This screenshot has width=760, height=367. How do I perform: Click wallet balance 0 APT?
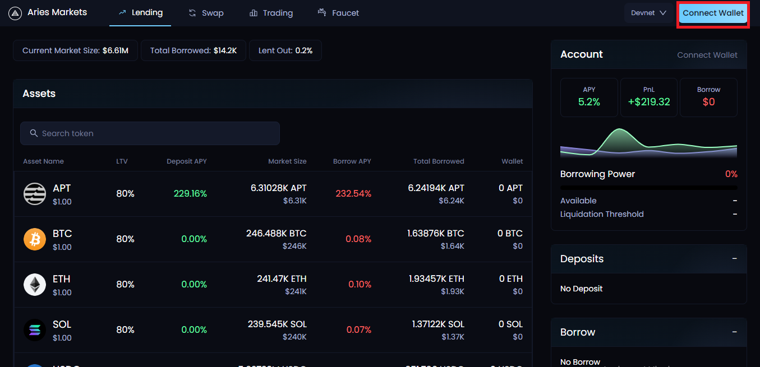[x=510, y=188]
